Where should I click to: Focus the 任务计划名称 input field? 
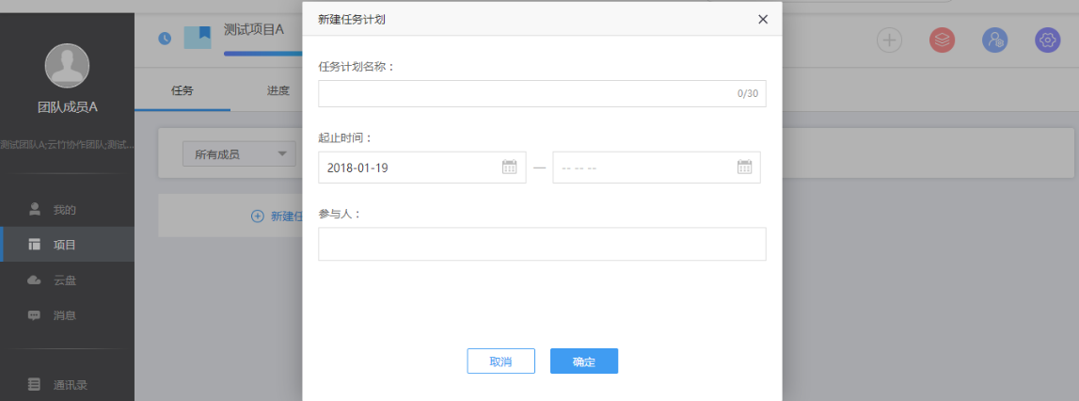tap(527, 94)
